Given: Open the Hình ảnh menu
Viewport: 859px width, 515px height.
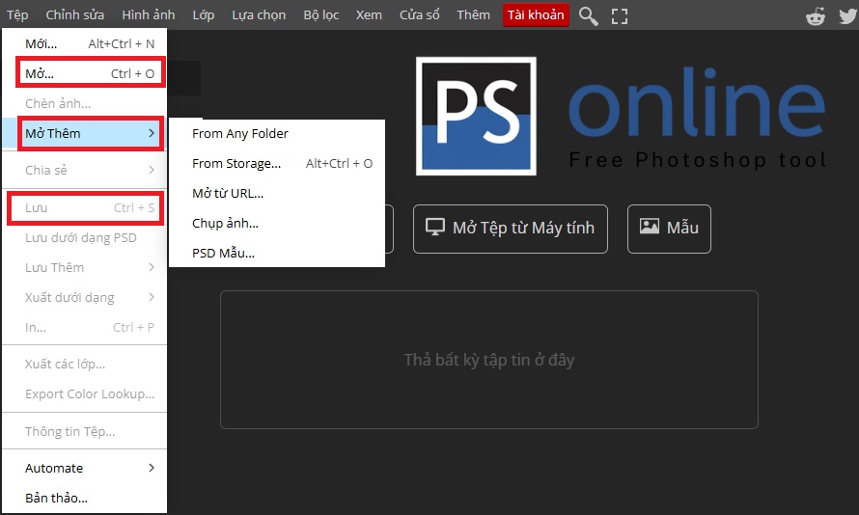Looking at the screenshot, I should click(149, 14).
